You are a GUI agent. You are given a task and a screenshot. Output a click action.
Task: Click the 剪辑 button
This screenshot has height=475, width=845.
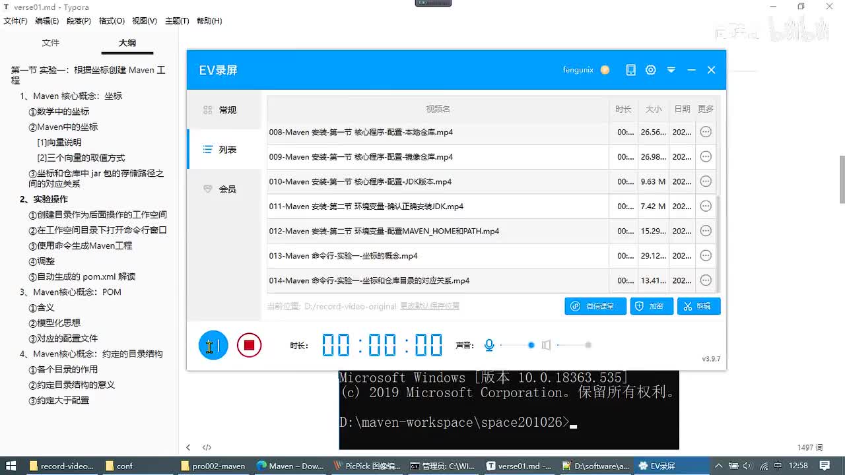[698, 306]
